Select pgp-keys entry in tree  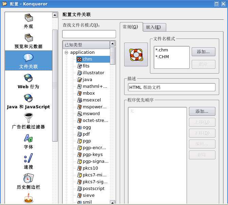[x=93, y=155]
